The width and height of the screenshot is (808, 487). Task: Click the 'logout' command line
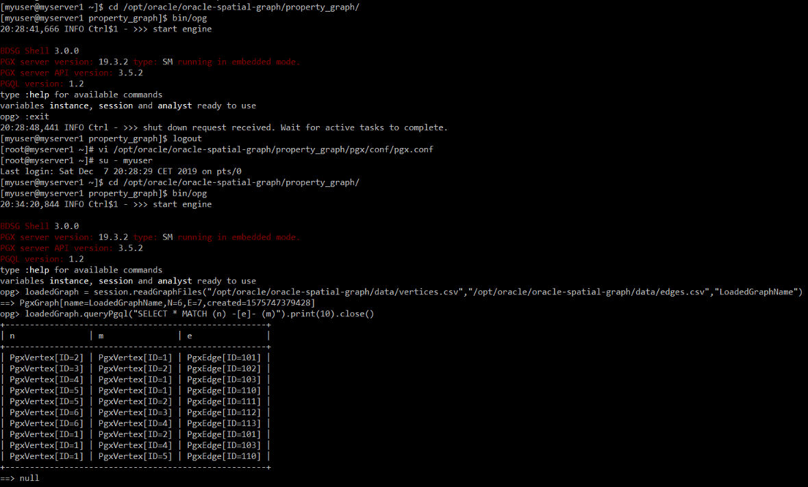tap(101, 138)
